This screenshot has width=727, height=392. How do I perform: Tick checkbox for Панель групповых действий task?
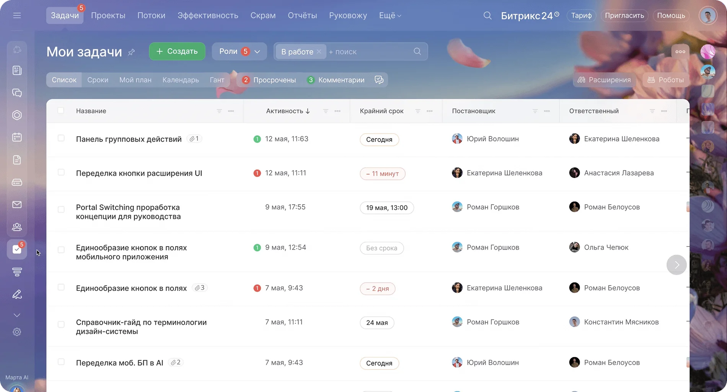61,138
